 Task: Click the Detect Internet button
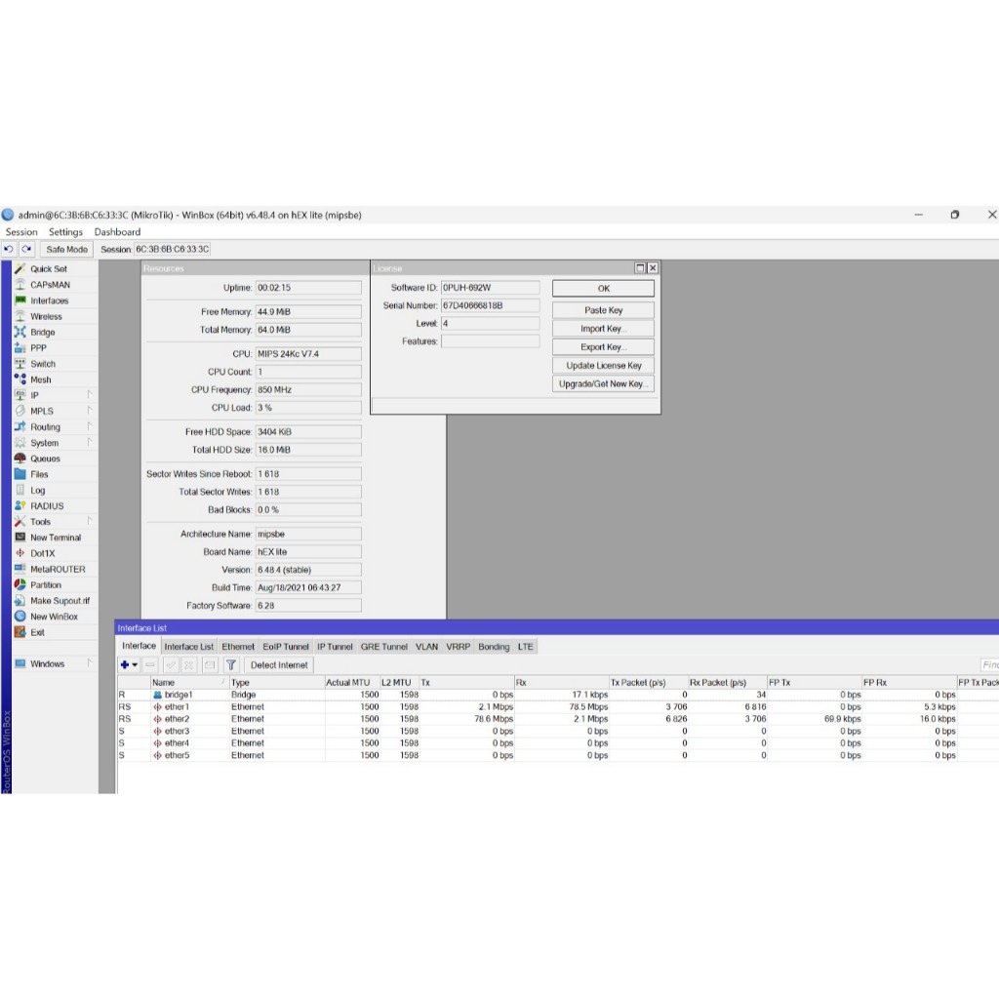click(x=279, y=665)
